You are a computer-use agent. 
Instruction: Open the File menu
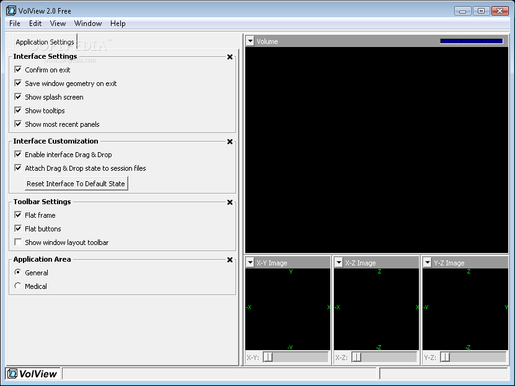pos(15,24)
